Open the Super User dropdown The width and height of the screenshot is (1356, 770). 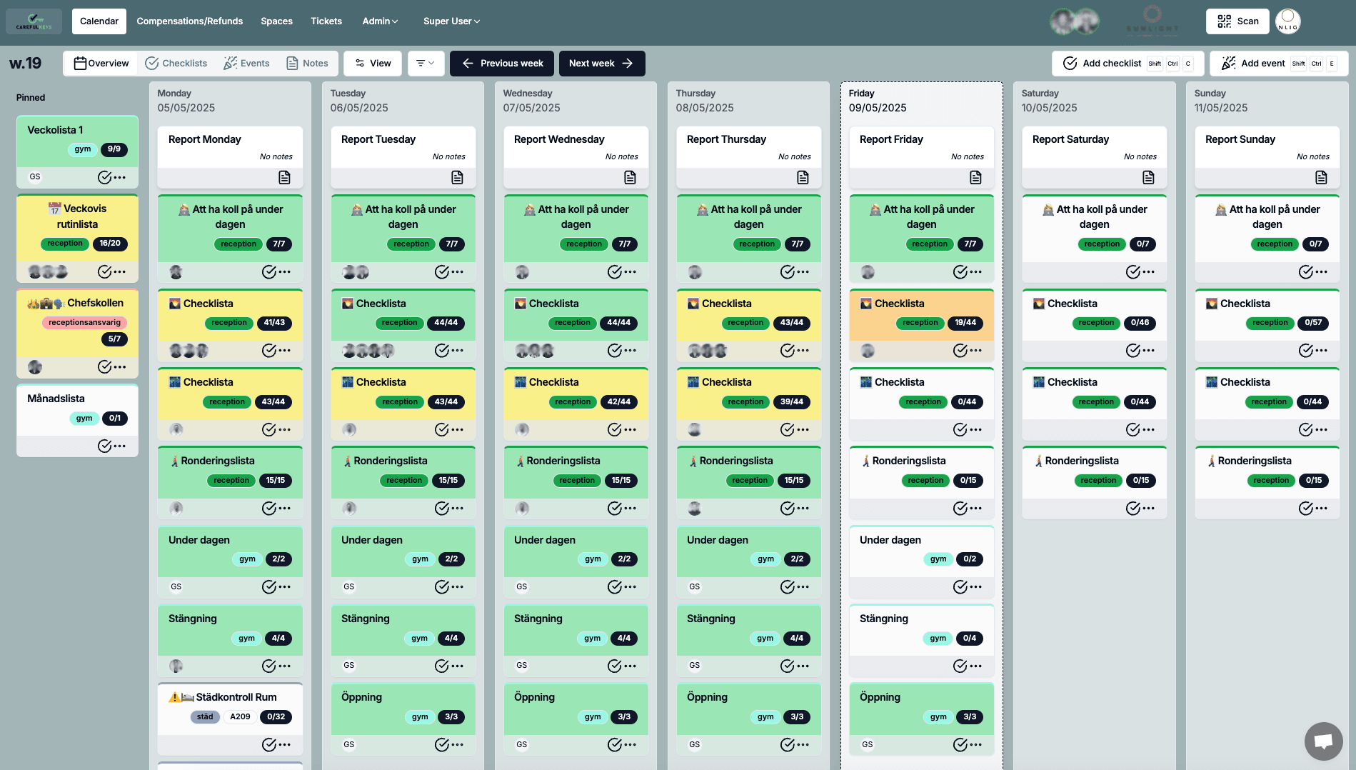451,21
